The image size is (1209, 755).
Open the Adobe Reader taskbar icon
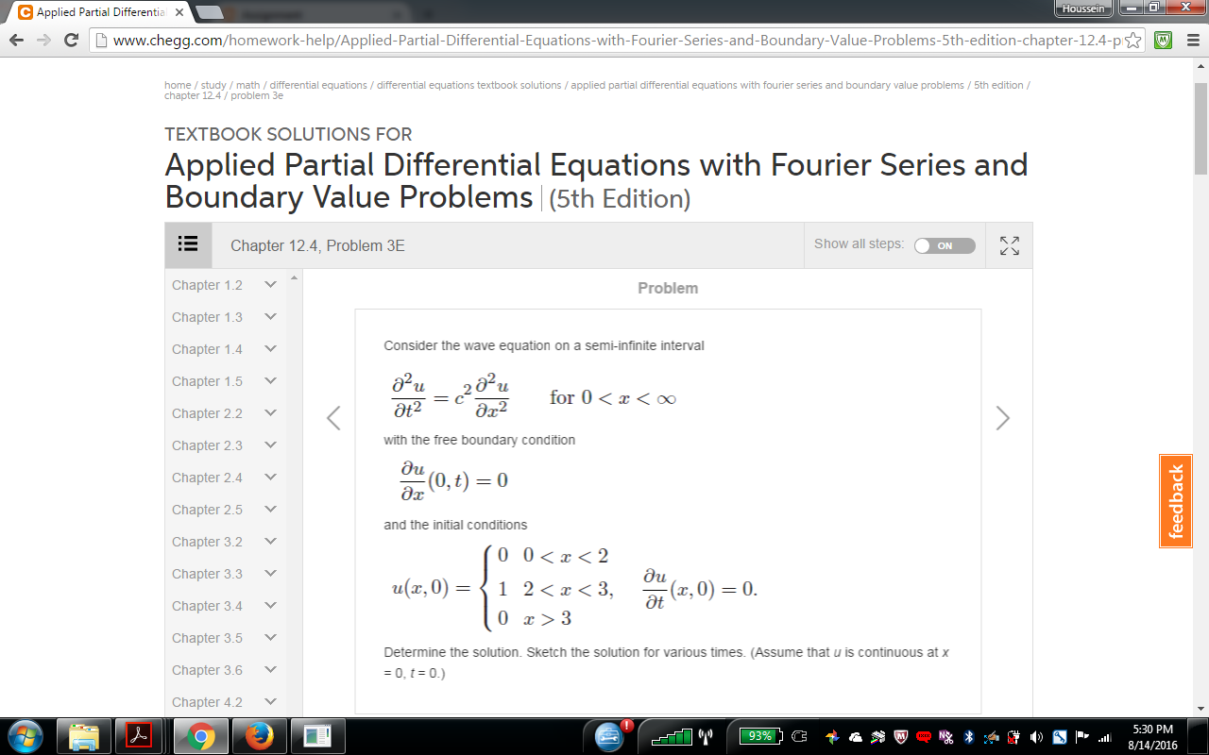140,736
